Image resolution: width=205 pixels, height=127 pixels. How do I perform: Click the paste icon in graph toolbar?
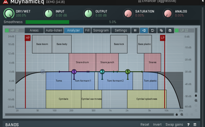[170, 30]
